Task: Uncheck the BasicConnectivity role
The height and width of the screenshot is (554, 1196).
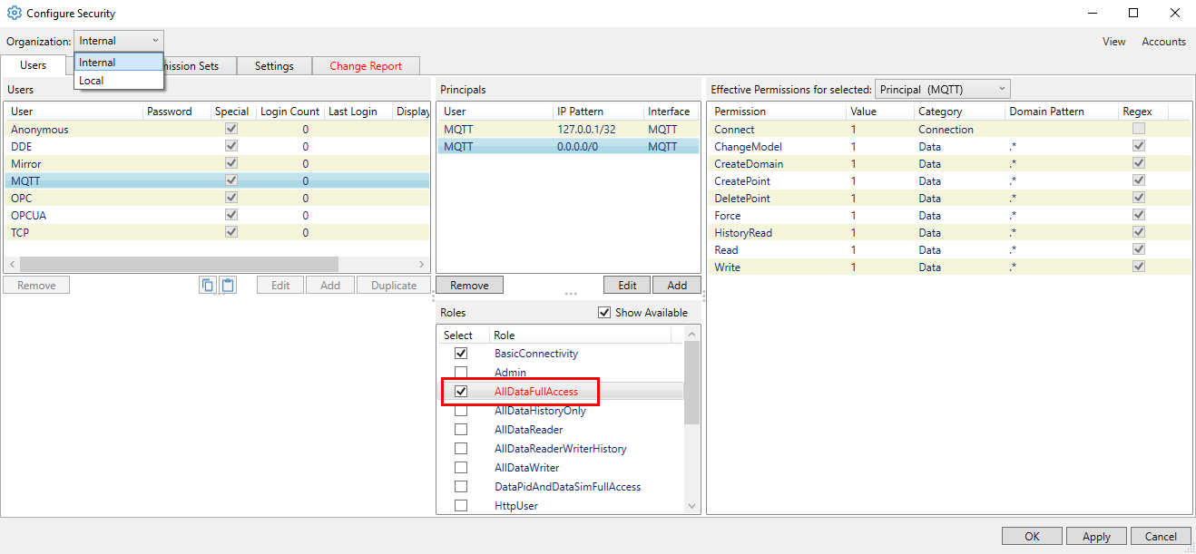Action: click(461, 354)
